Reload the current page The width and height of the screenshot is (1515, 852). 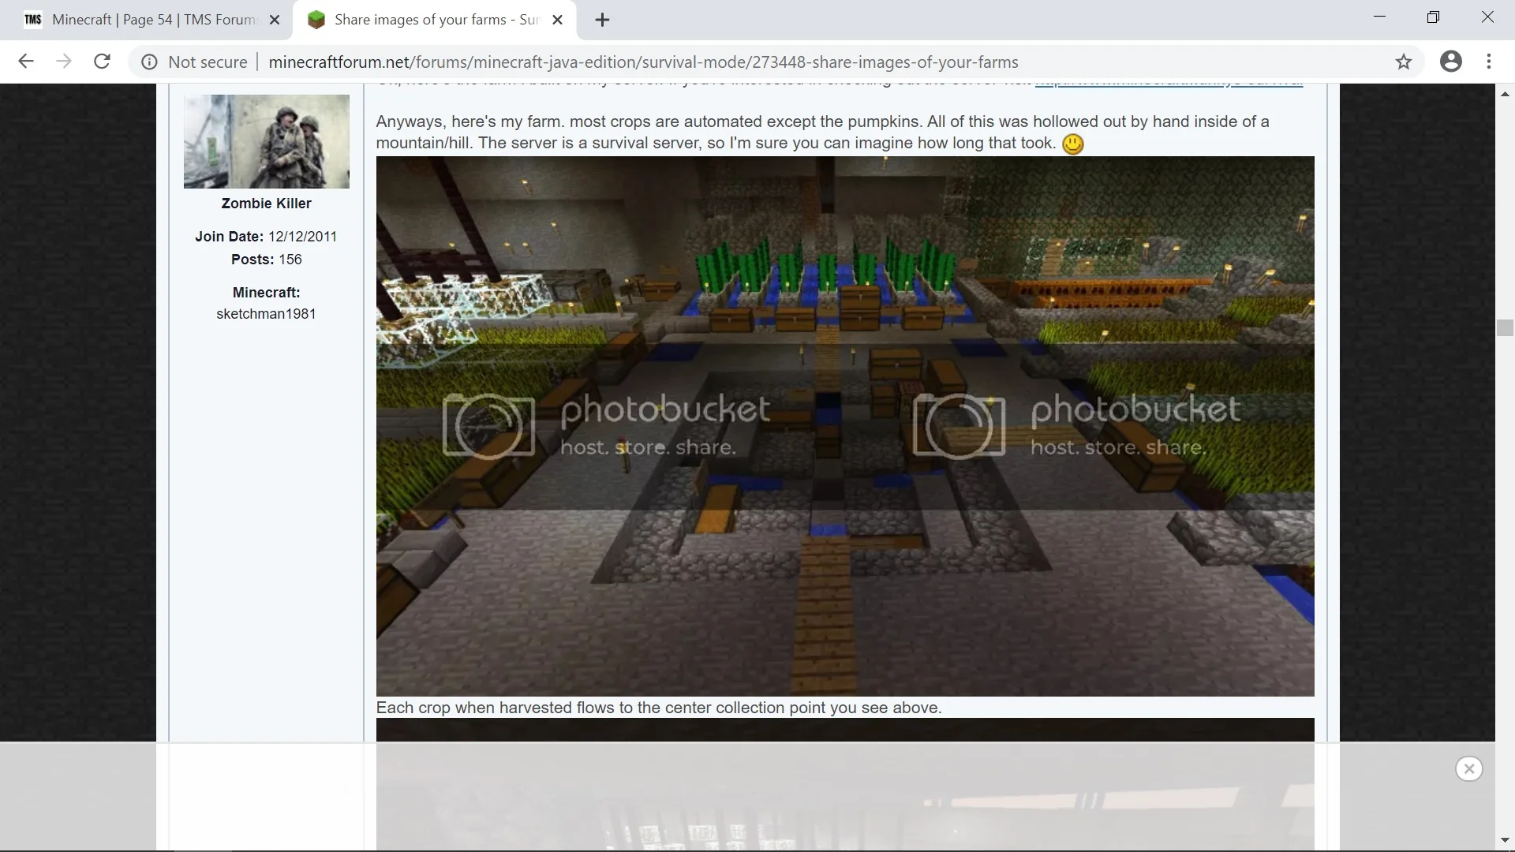(x=102, y=62)
